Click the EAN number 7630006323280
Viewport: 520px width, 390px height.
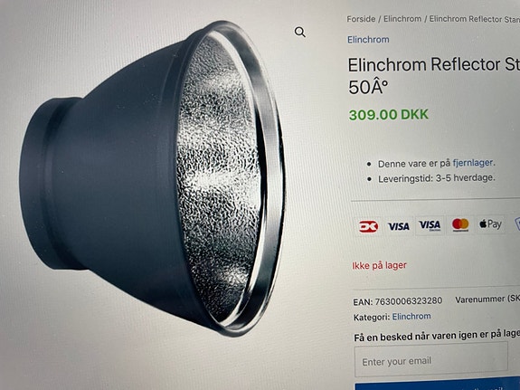[x=408, y=301]
